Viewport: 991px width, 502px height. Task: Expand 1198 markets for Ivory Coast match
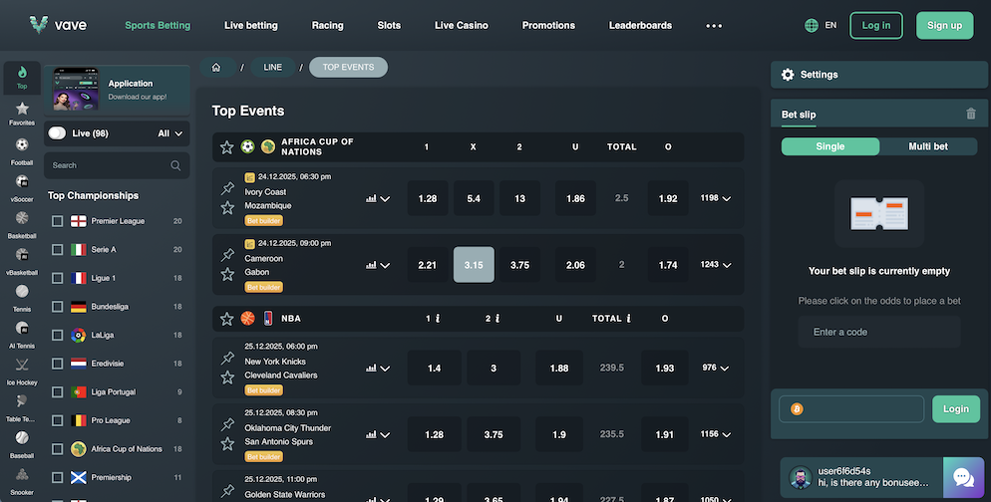point(716,198)
